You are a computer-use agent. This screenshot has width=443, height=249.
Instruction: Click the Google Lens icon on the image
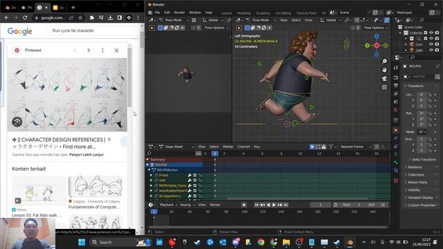click(x=17, y=122)
